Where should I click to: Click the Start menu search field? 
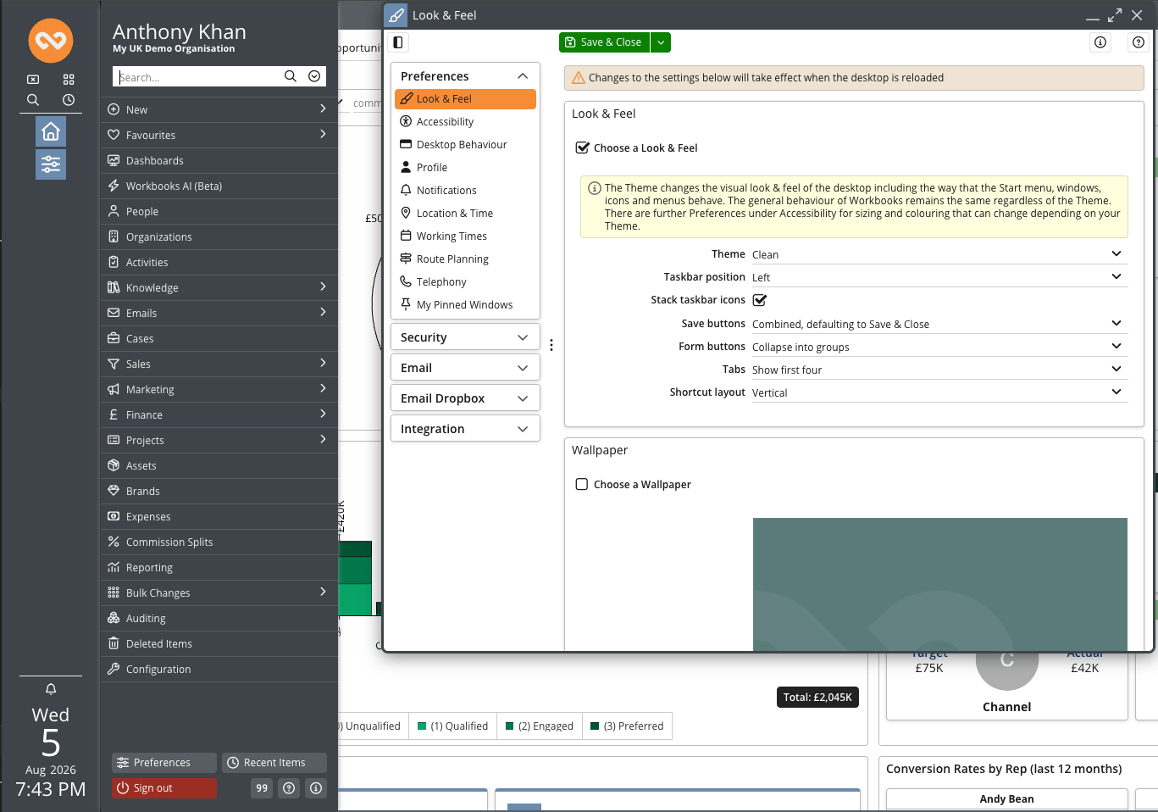click(199, 76)
